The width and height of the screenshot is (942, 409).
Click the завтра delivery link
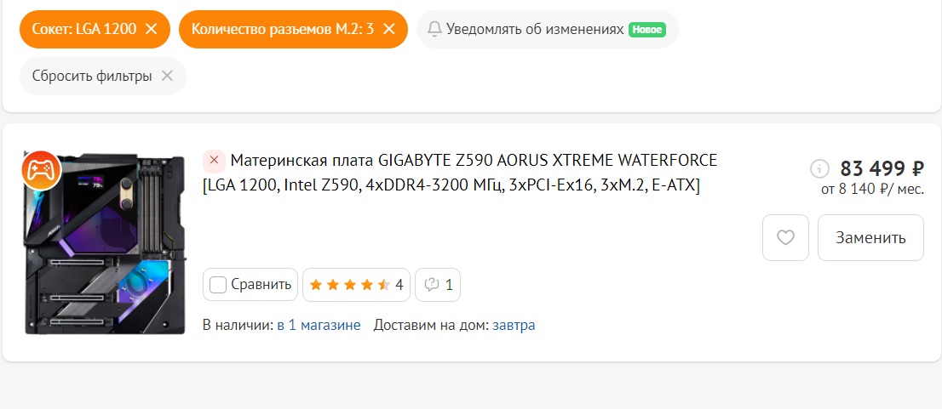pos(514,326)
